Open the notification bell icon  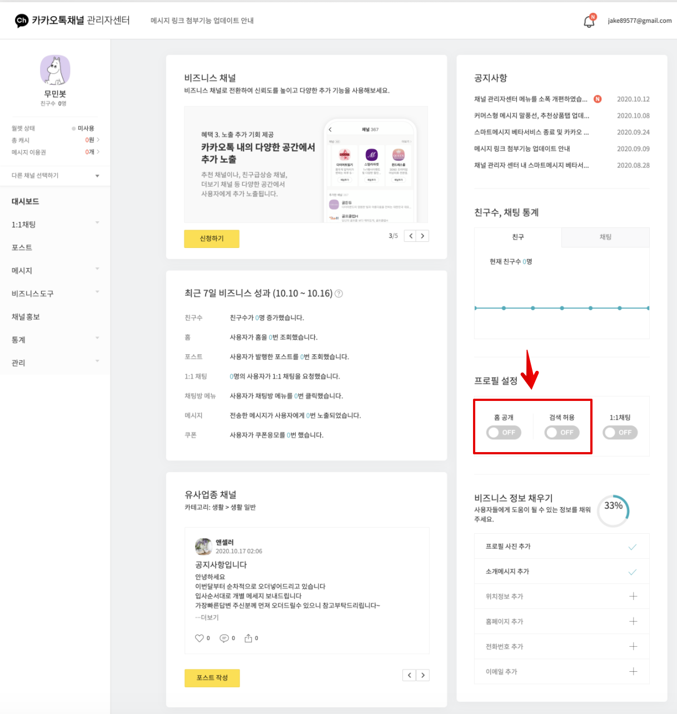pyautogui.click(x=589, y=21)
